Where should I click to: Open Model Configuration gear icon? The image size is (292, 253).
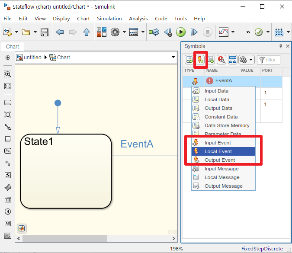tap(115, 32)
